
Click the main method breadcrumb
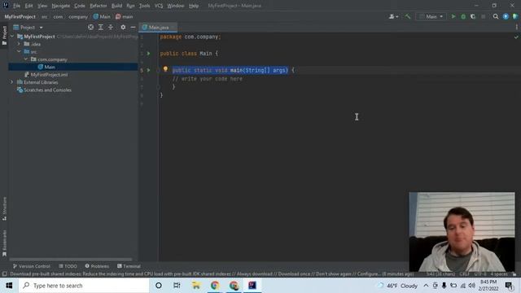[125, 16]
